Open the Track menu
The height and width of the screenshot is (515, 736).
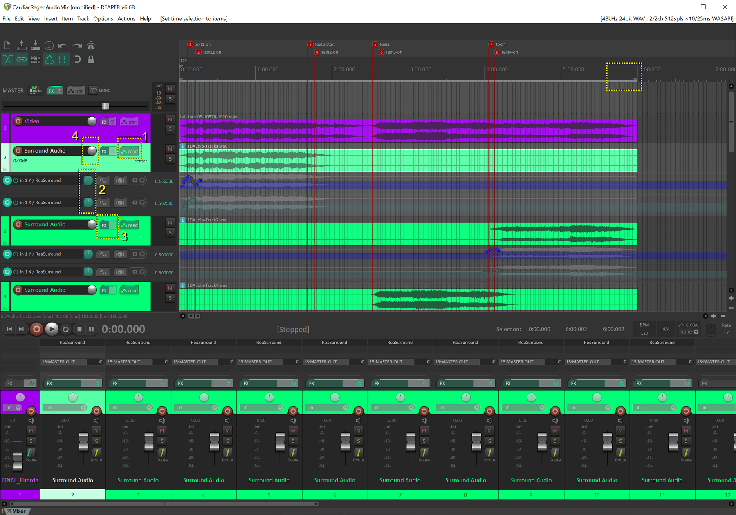pyautogui.click(x=83, y=18)
